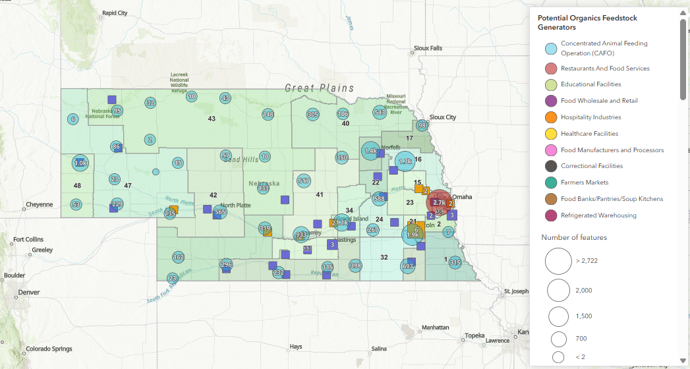Screen dimensions: 690x369
Task: Click the 588 CAFO cluster marker
Action: click(380, 198)
